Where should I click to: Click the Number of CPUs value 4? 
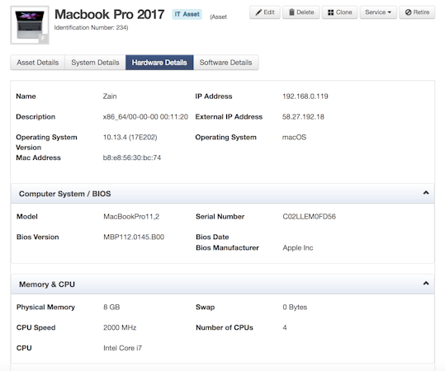coord(285,327)
